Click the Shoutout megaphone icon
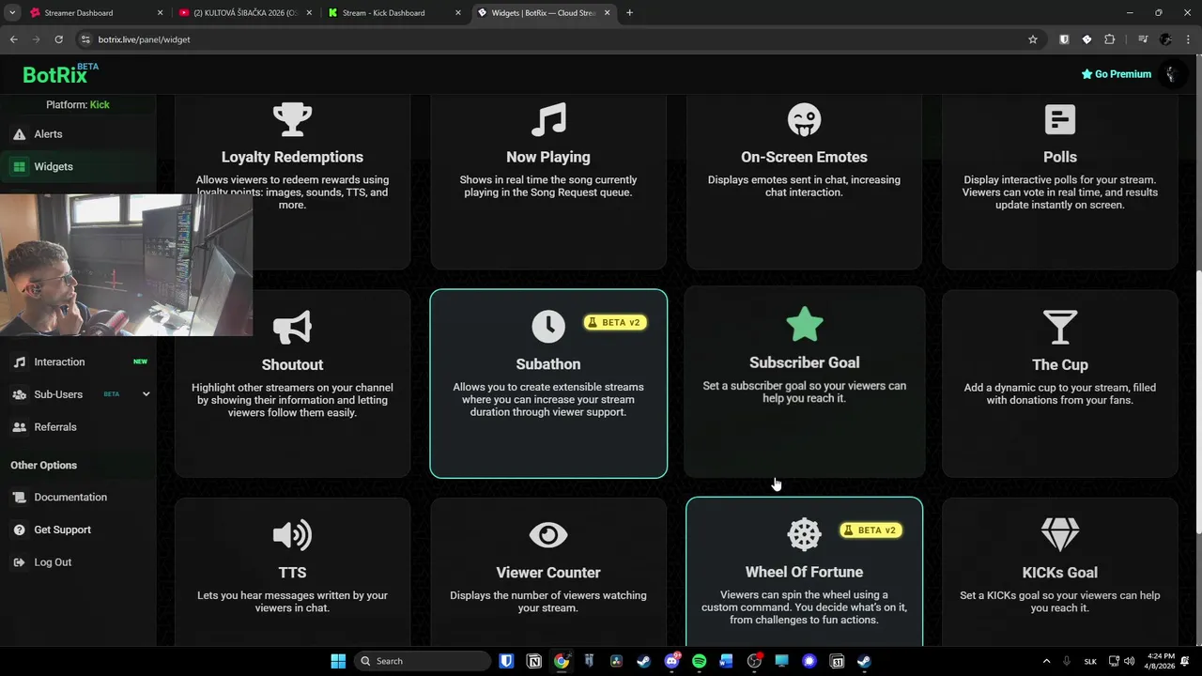Viewport: 1202px width, 676px height. coord(292,327)
